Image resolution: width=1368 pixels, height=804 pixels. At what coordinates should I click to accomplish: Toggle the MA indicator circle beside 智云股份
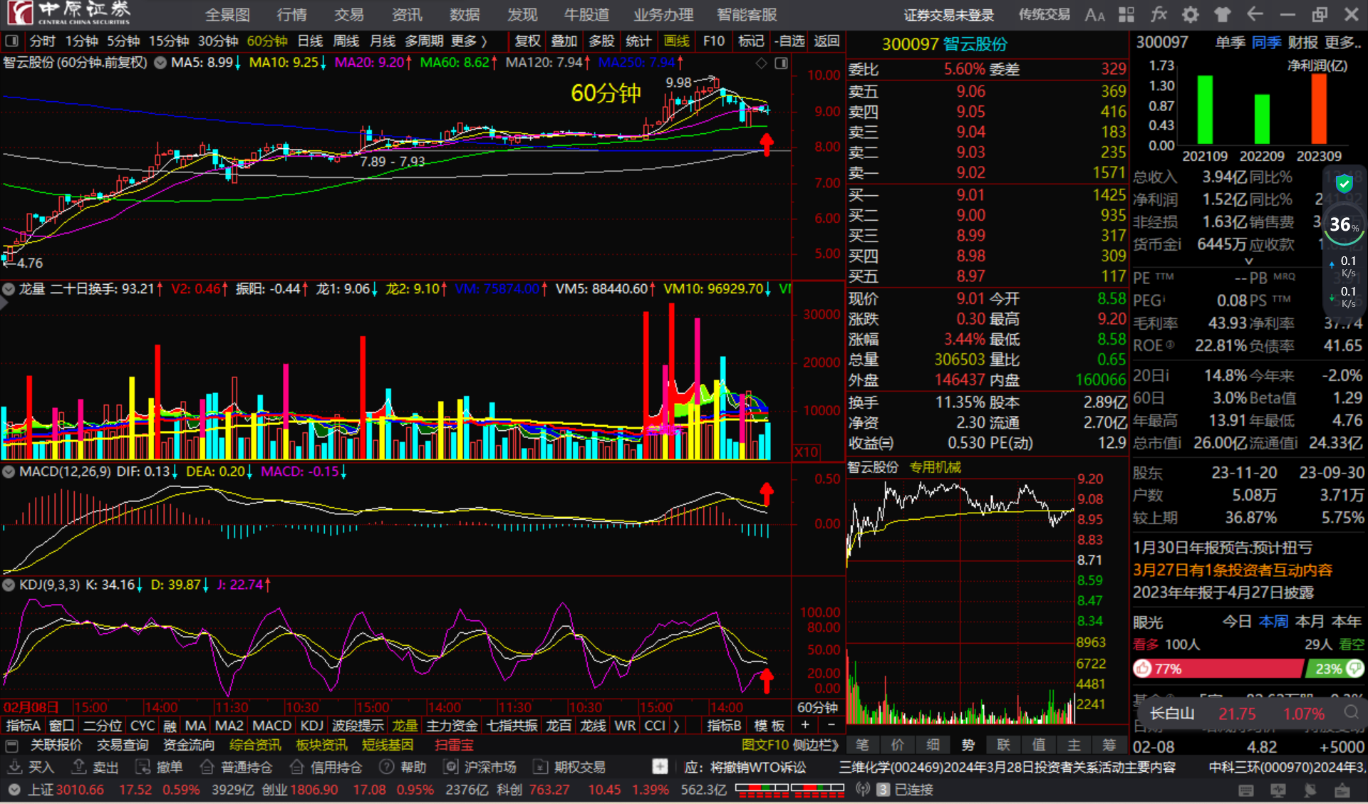[x=160, y=63]
